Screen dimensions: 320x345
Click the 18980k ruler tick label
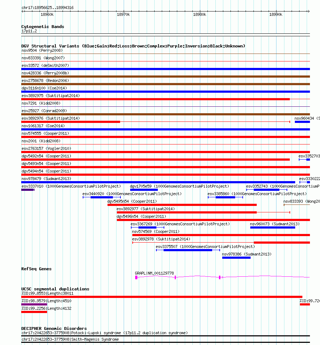(x=200, y=14)
